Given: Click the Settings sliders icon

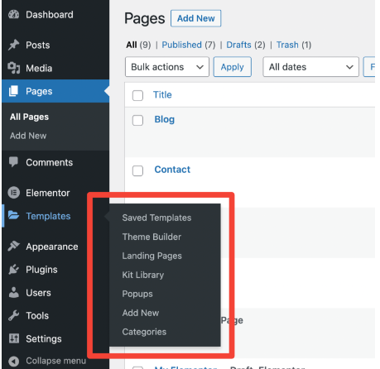Looking at the screenshot, I should tap(14, 338).
